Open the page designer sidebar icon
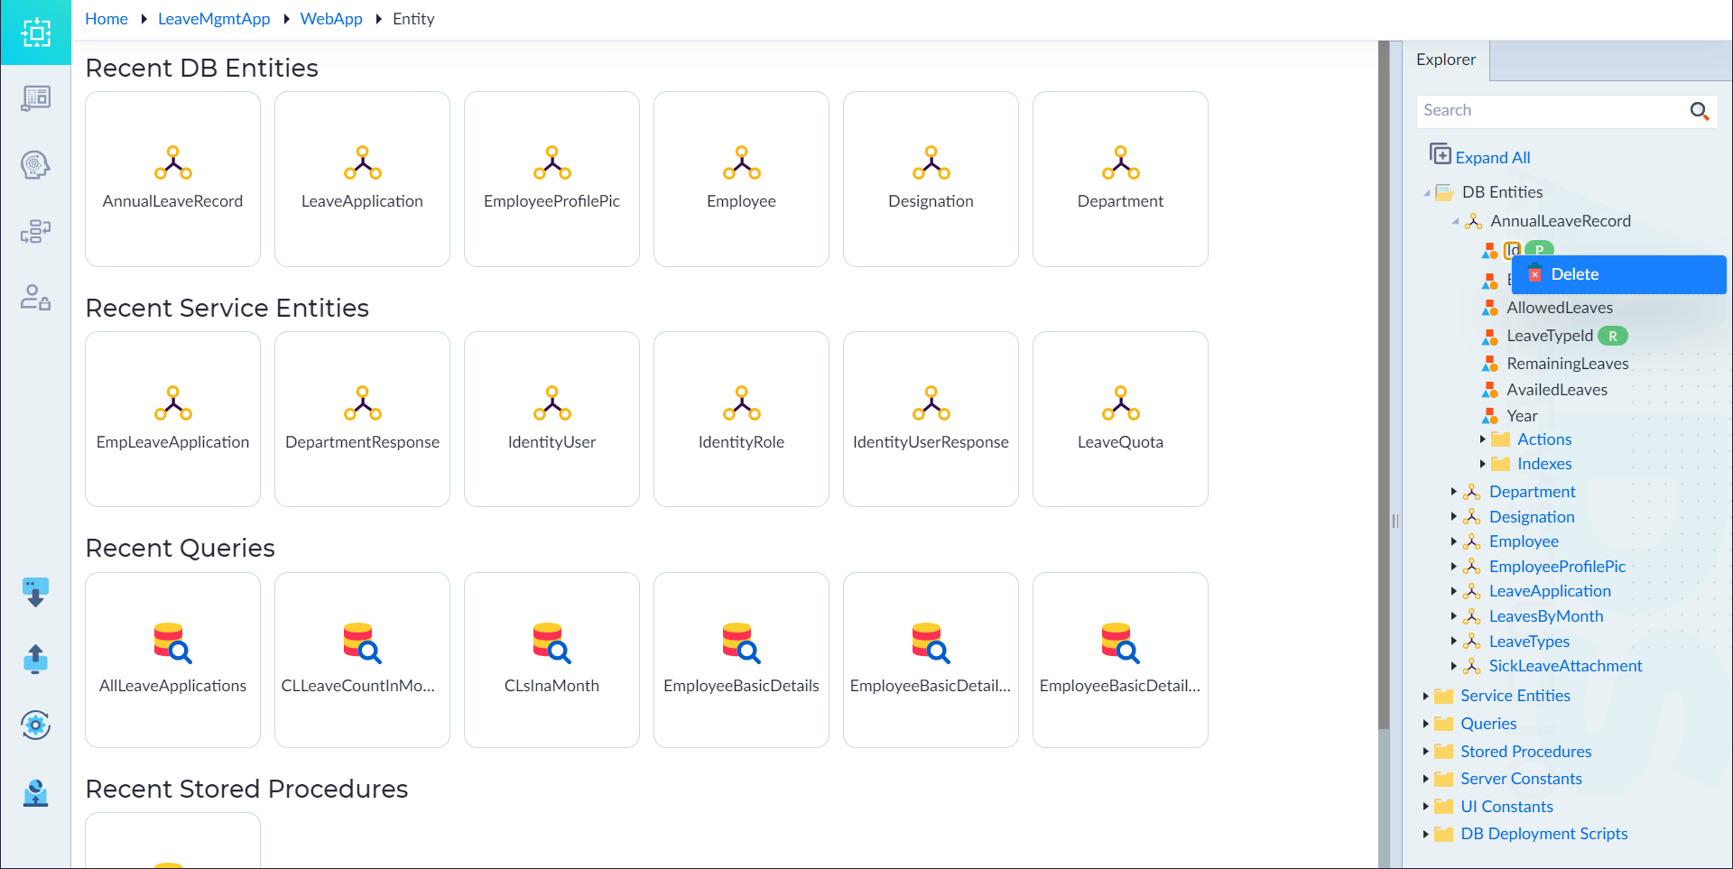Screen dimensions: 1733x869 coord(35,98)
